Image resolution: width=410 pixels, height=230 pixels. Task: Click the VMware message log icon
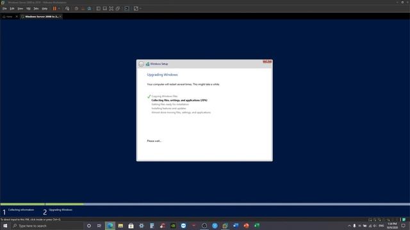(404, 220)
